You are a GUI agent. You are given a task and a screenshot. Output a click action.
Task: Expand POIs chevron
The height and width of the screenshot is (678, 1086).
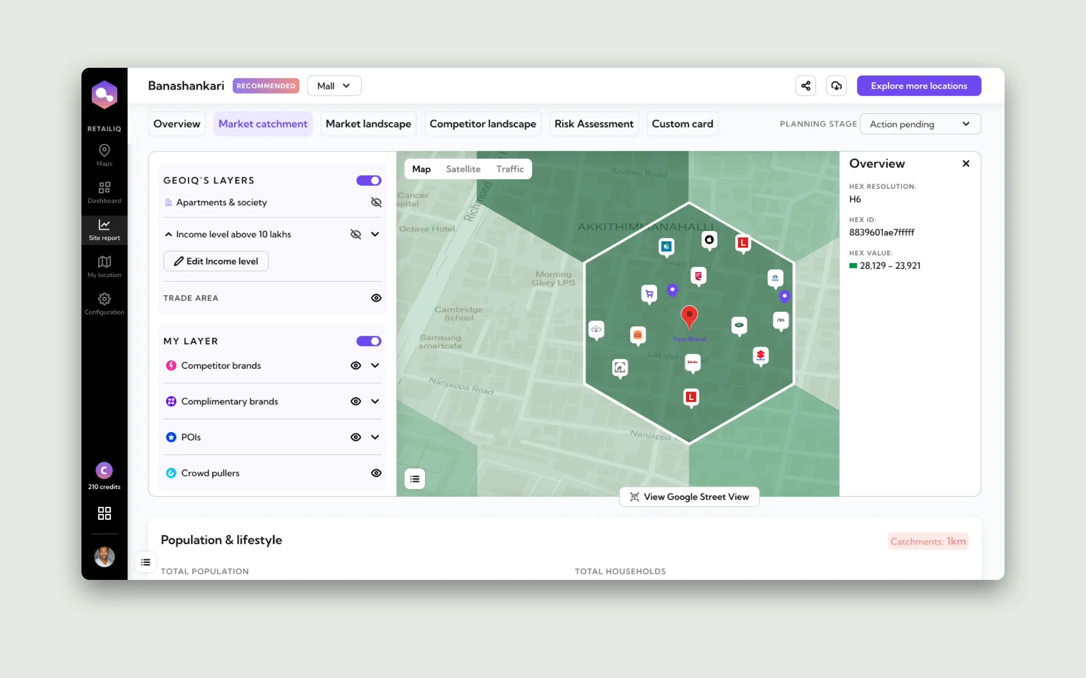click(375, 437)
